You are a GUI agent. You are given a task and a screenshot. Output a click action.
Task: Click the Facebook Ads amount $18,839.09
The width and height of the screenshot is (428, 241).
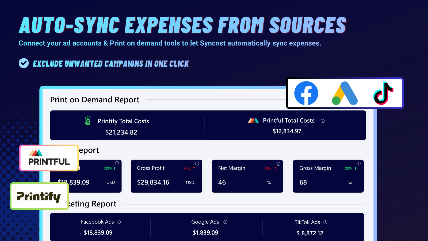point(98,233)
